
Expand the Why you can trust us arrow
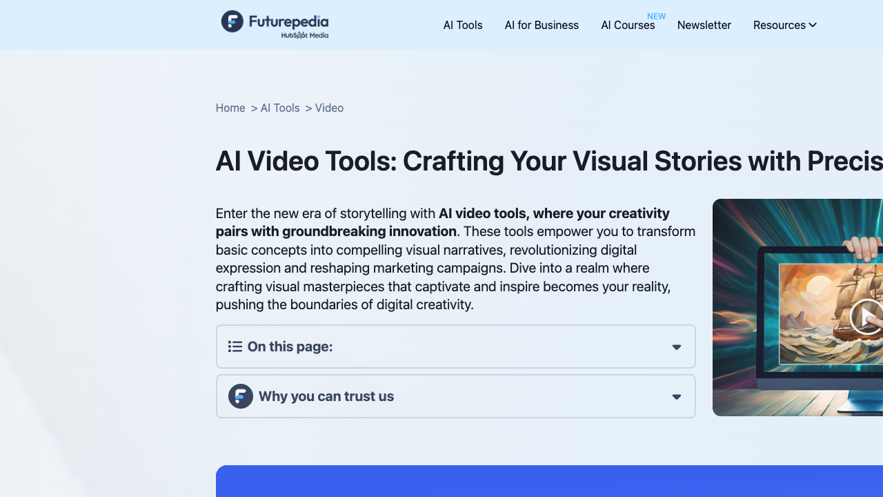[x=677, y=397]
